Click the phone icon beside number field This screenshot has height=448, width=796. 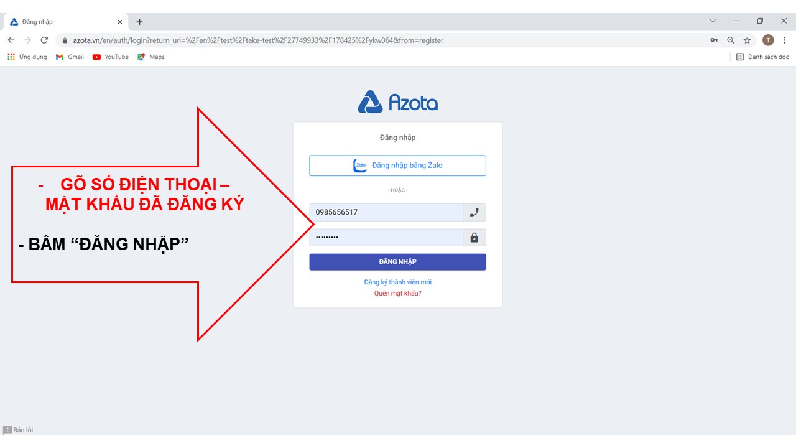point(474,212)
